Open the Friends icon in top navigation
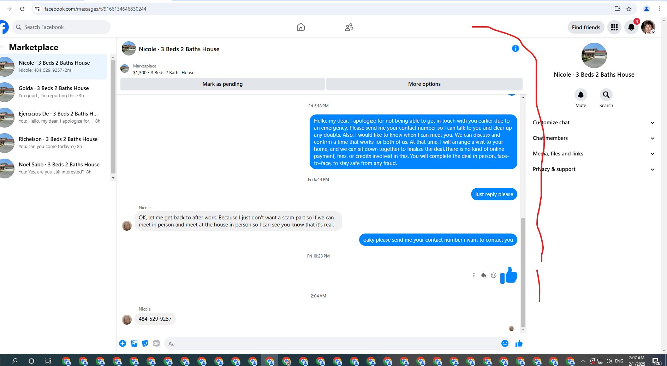The width and height of the screenshot is (667, 366). (349, 27)
